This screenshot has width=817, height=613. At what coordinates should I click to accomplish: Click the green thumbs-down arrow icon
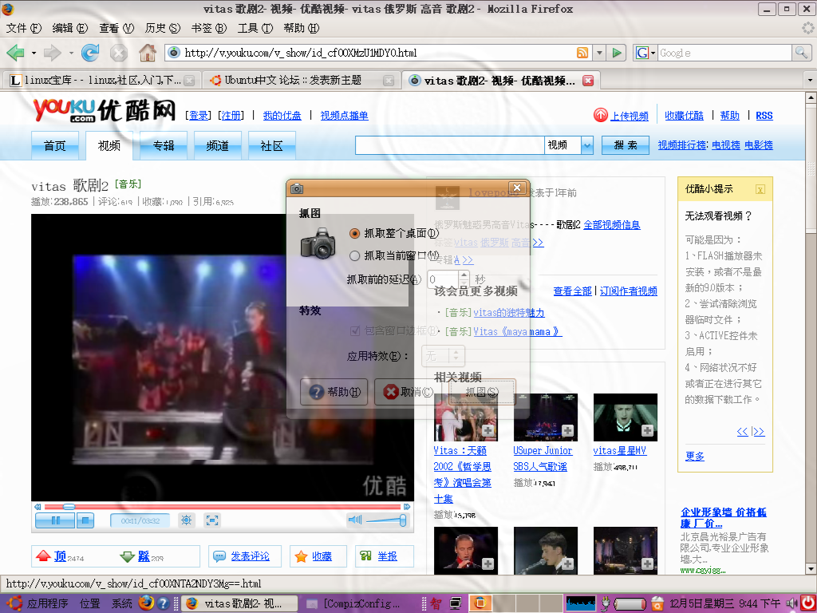128,556
